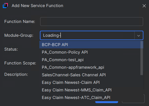Click the Status label

coord(11,49)
